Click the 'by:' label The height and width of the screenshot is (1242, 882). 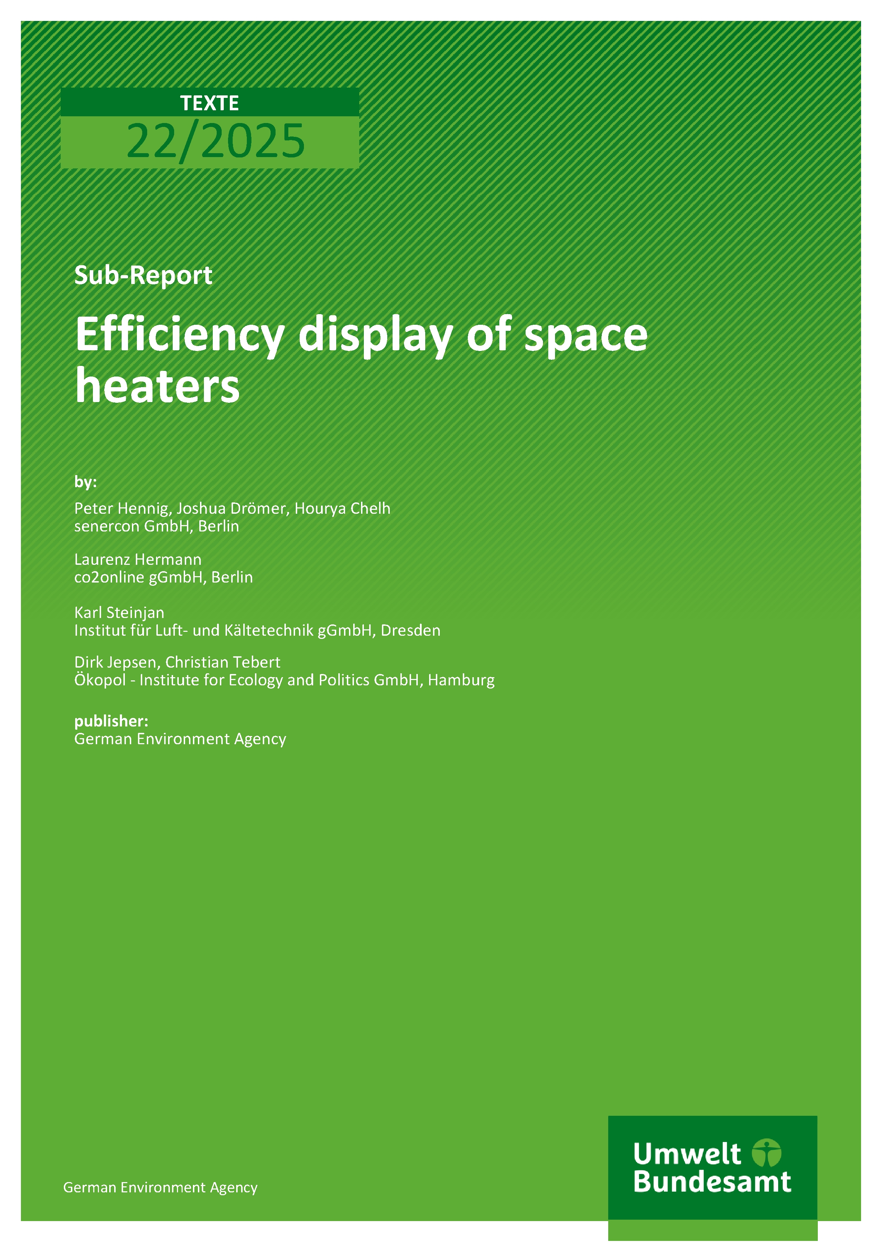(85, 481)
